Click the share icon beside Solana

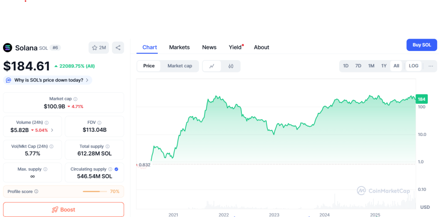118,48
